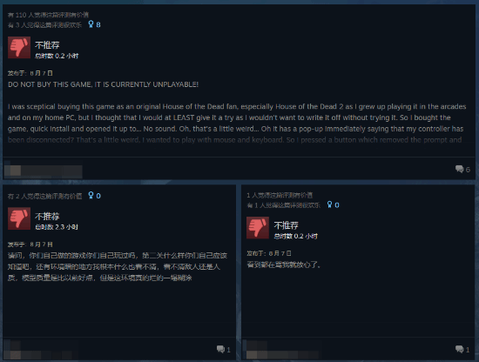Click the 不推荐 title on the bottom-right review

pos(286,225)
